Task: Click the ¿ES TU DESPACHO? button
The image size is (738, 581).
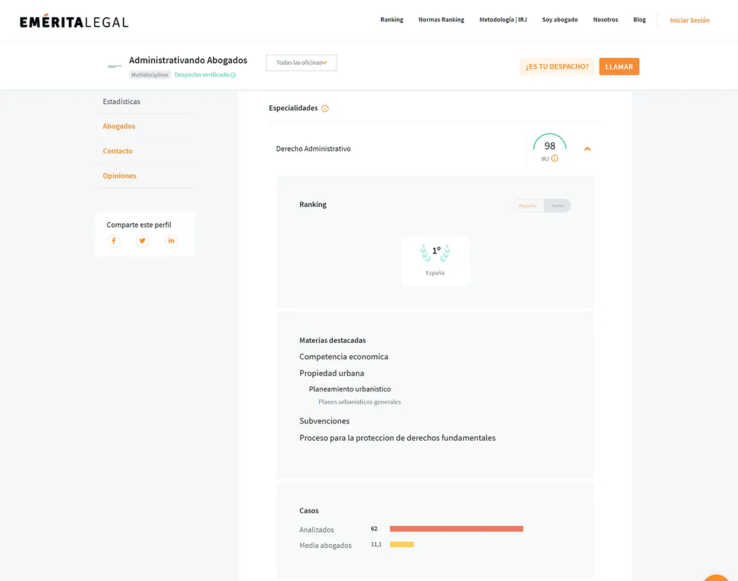Action: pyautogui.click(x=557, y=66)
